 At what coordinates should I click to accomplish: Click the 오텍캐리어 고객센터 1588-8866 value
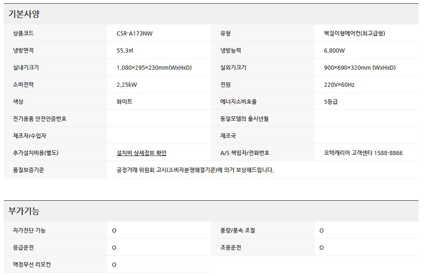(364, 153)
